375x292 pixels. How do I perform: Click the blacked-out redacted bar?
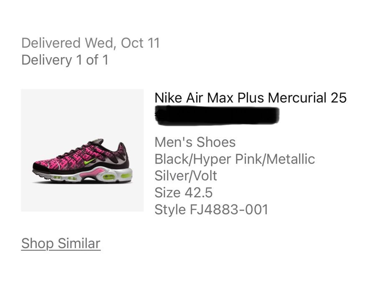[217, 115]
